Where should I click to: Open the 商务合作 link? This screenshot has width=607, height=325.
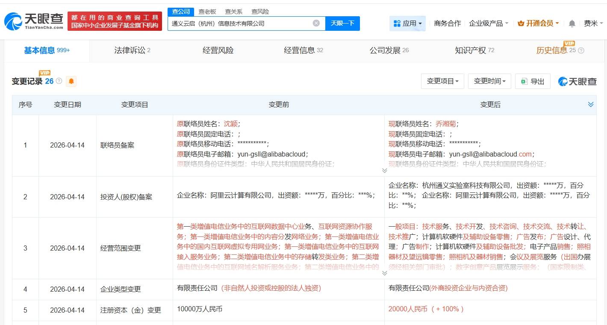pyautogui.click(x=447, y=24)
